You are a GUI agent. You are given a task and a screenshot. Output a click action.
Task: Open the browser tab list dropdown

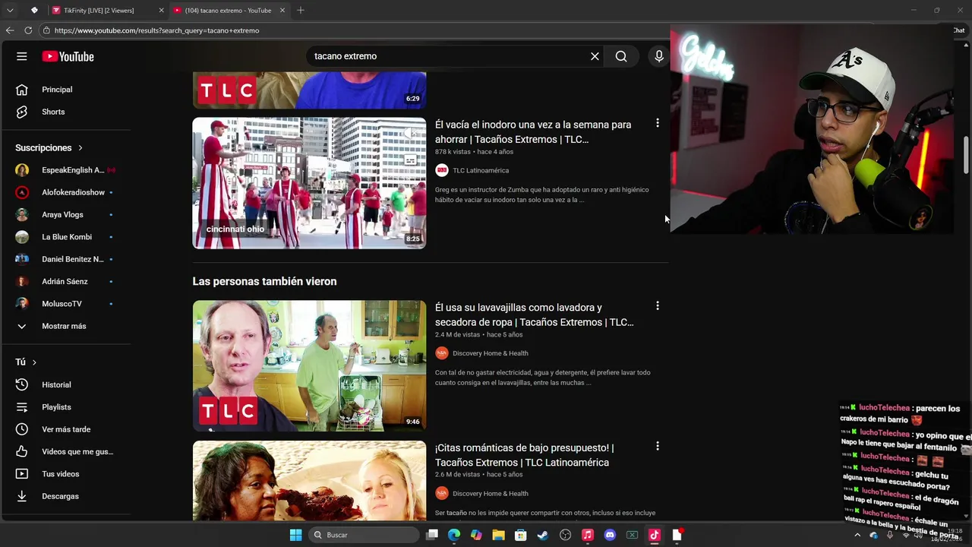10,11
